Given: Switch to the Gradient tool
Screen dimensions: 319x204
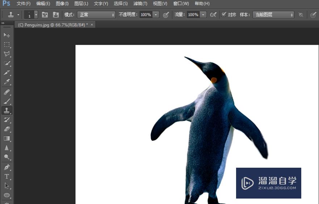Looking at the screenshot, I should pyautogui.click(x=7, y=138).
